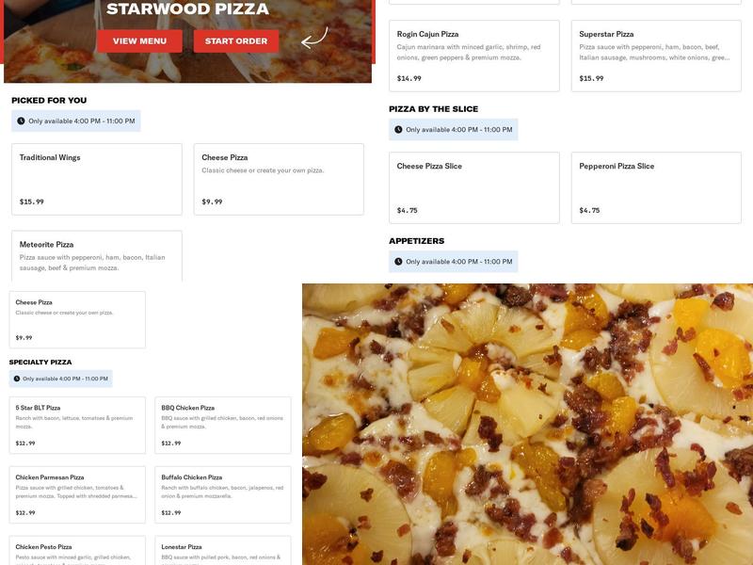Open the Superstar Pizza card
753x565 pixels.
tap(656, 56)
